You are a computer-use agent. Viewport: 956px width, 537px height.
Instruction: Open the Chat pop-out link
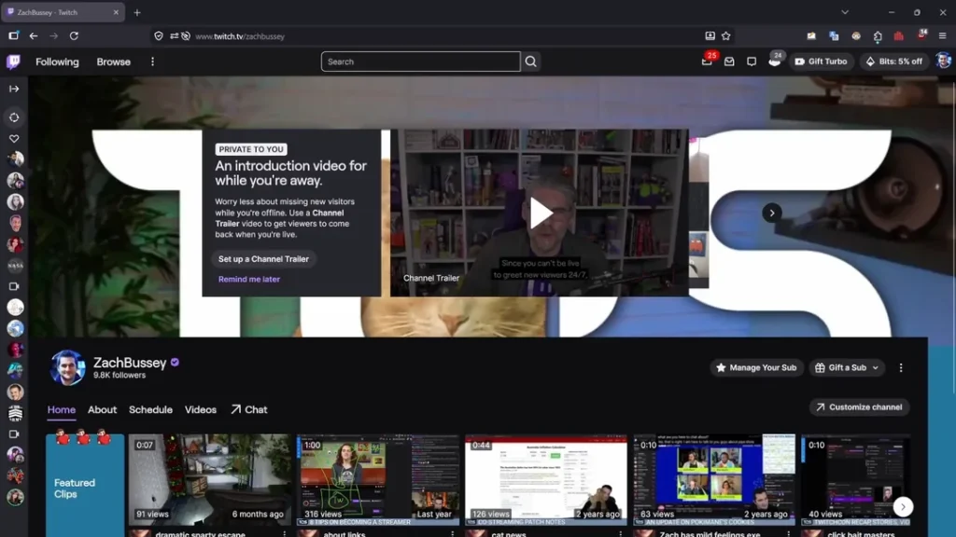pyautogui.click(x=248, y=410)
